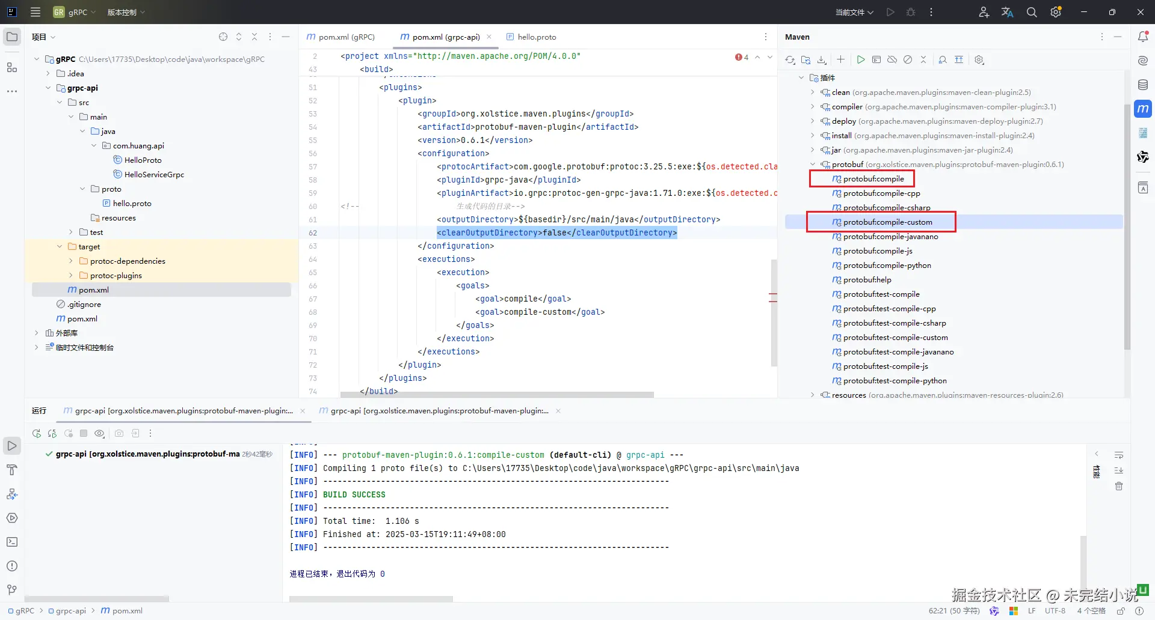Click grpc-api in the bottom breadcrumb
The height and width of the screenshot is (620, 1155).
(x=70, y=610)
